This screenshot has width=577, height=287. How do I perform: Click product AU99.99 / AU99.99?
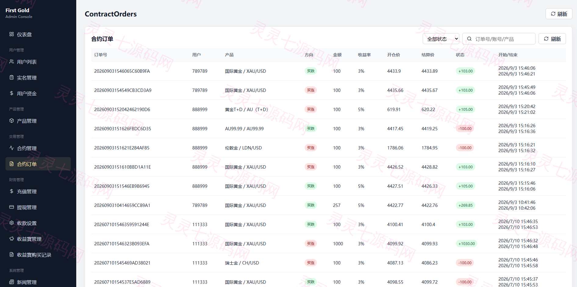pyautogui.click(x=244, y=129)
